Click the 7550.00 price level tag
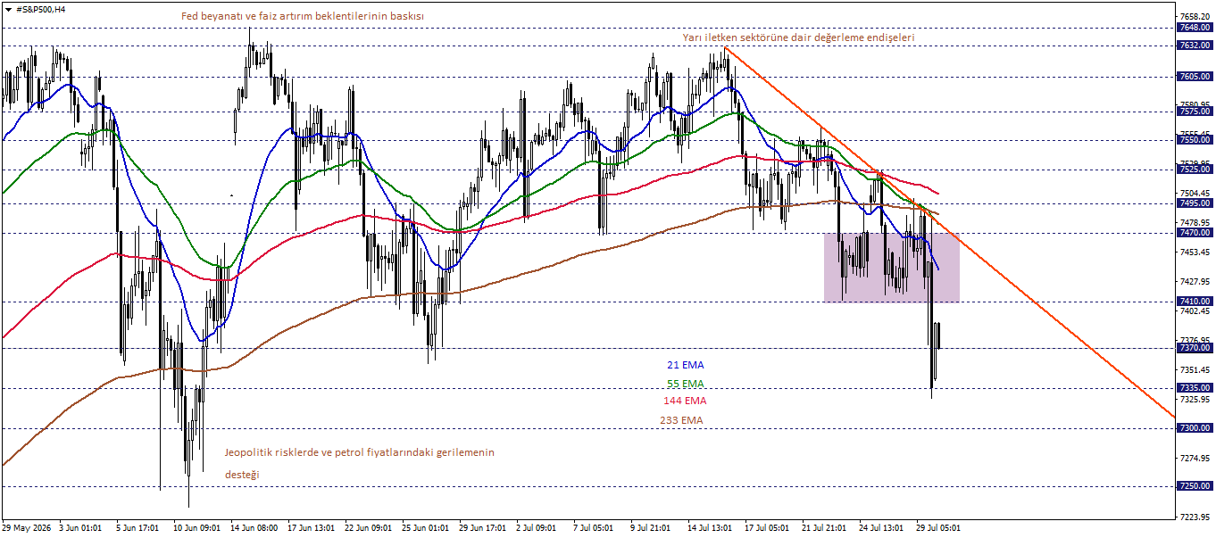Image resolution: width=1216 pixels, height=538 pixels. (x=1195, y=140)
